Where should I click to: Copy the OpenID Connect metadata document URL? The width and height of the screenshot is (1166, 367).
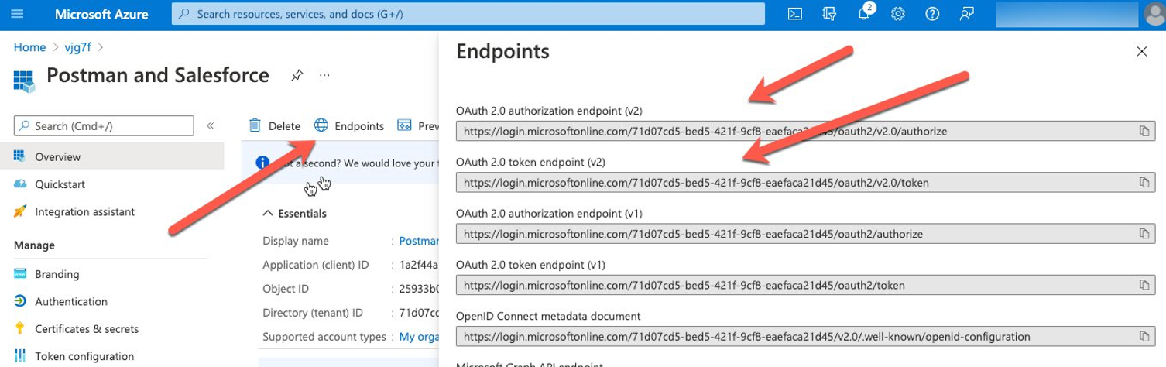1144,337
